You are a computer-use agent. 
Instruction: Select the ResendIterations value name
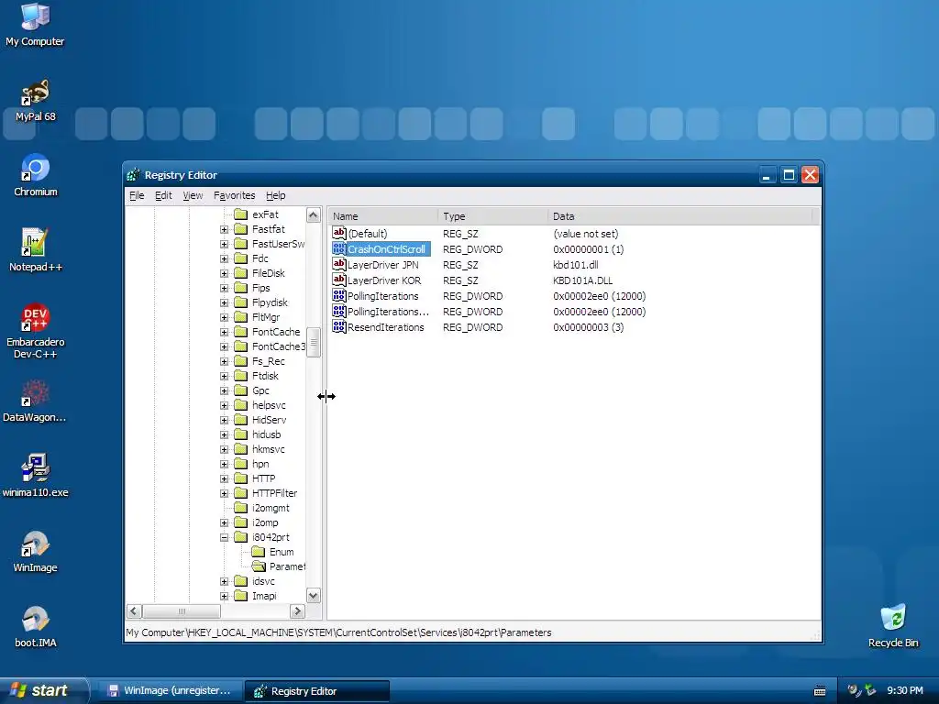(x=386, y=327)
